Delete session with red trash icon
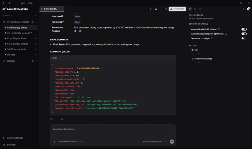The image size is (252, 149). (x=165, y=9)
